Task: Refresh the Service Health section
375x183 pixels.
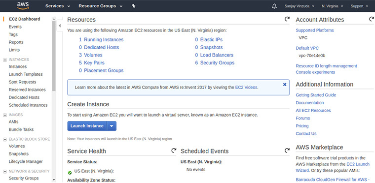Action: [x=174, y=151]
